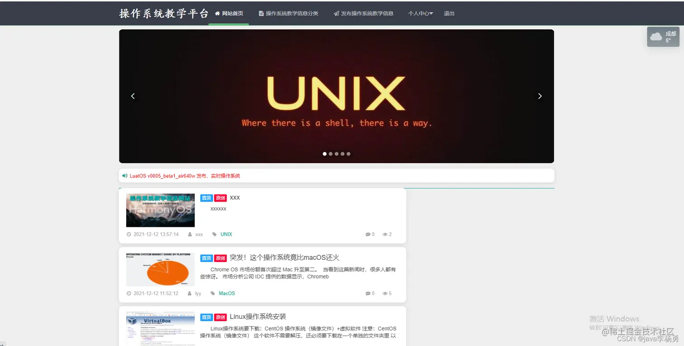Select the fourth carousel indicator dot
This screenshot has width=684, height=346.
342,154
